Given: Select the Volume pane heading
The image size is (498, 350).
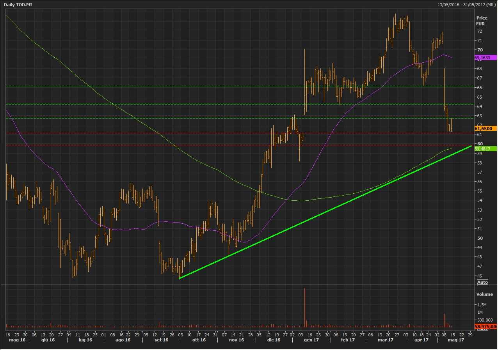Looking at the screenshot, I should tap(484, 294).
